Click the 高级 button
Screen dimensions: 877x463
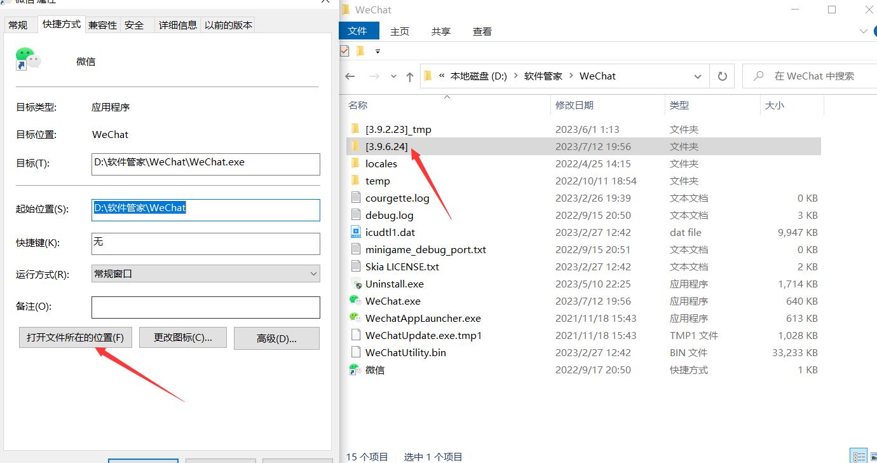[x=276, y=338]
